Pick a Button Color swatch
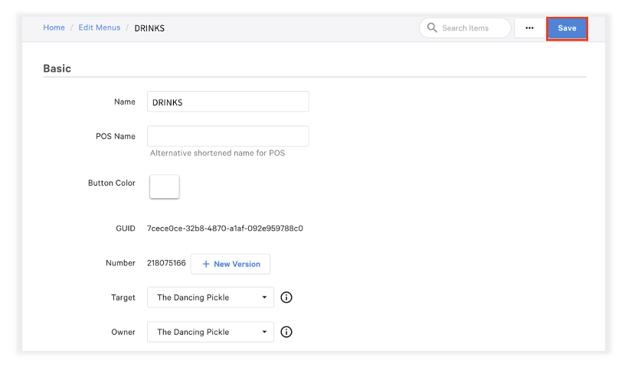The image size is (625, 370). 164,187
